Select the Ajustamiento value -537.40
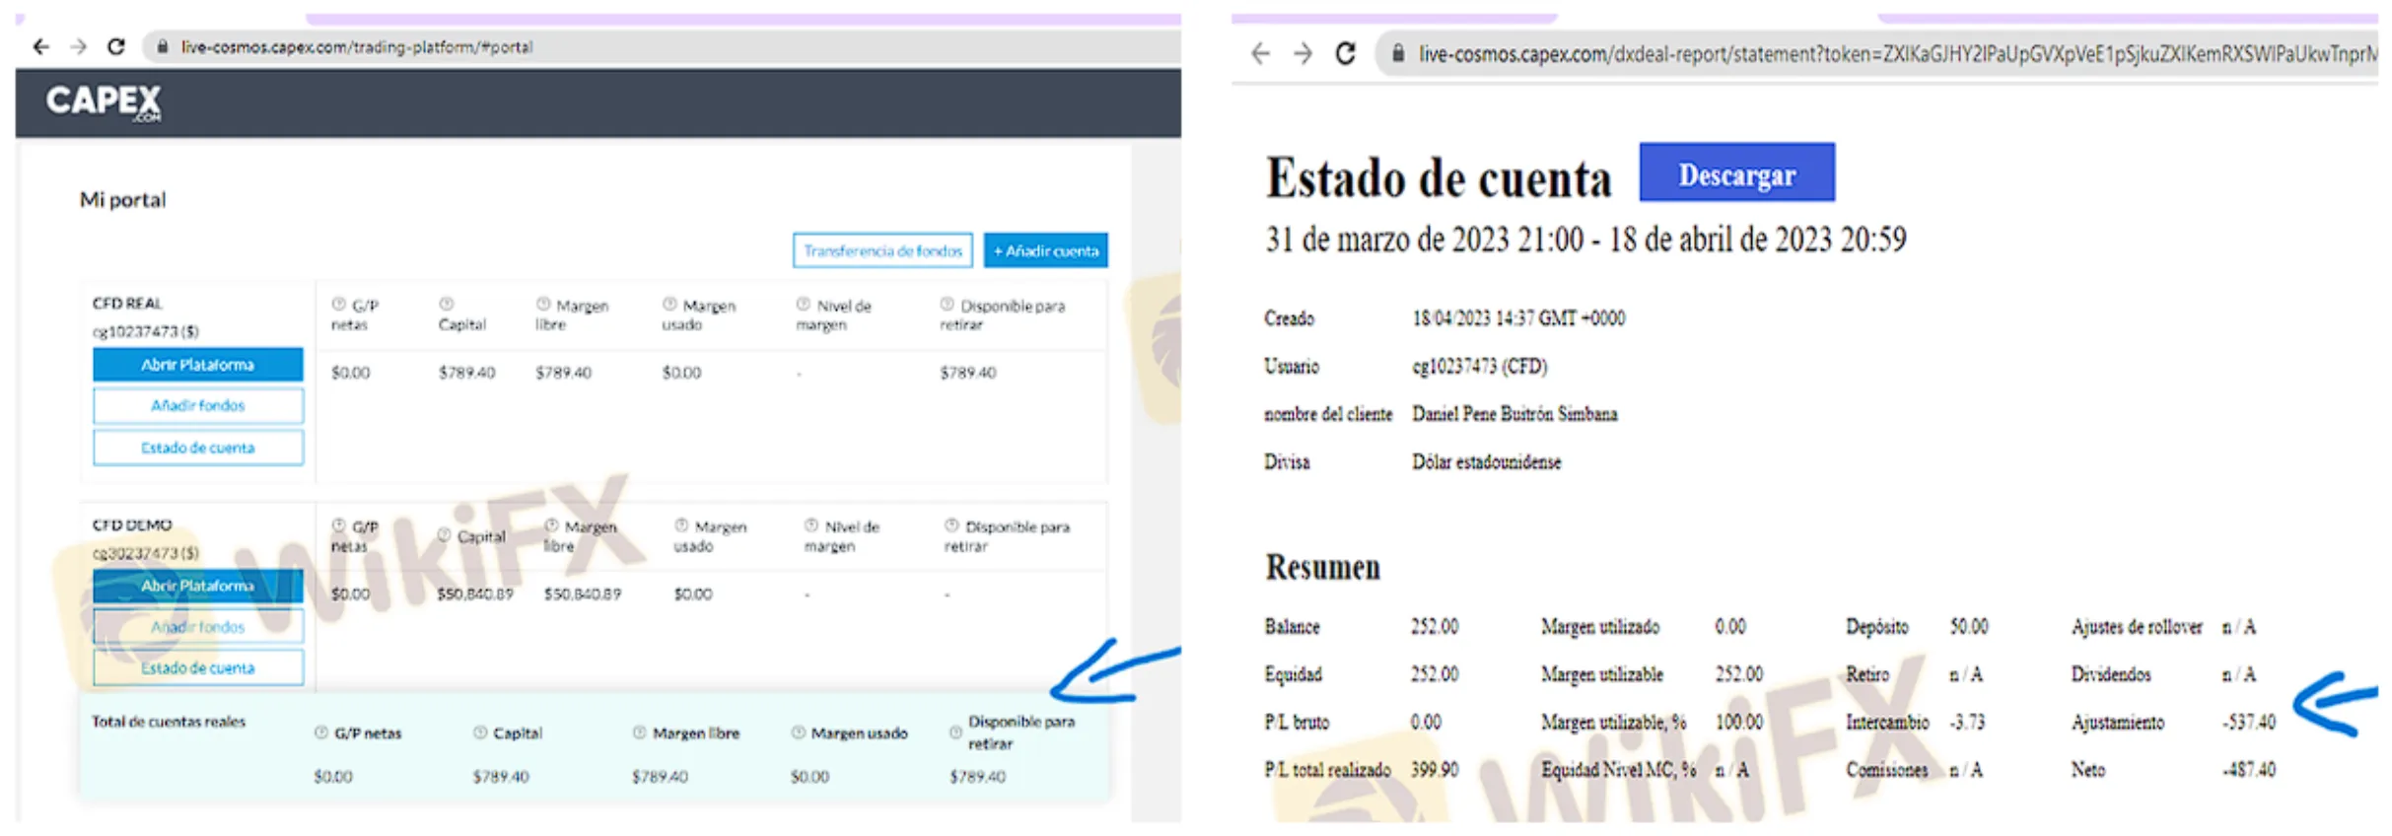The image size is (2392, 836). (x=2249, y=722)
